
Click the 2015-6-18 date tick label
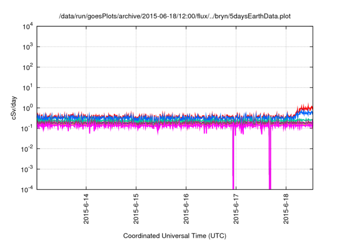pos(286,209)
